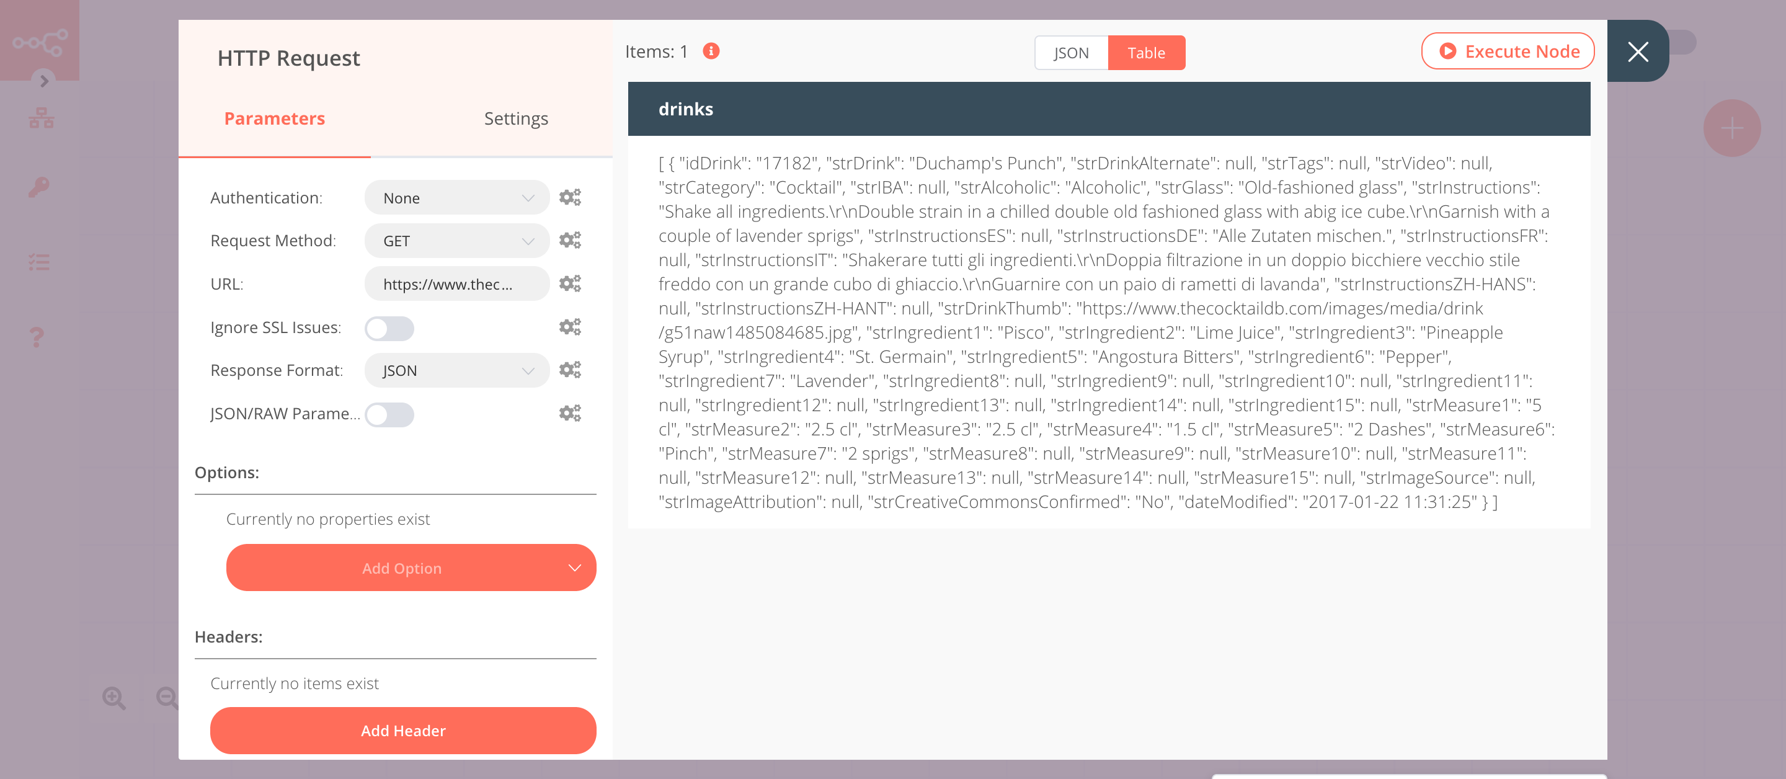This screenshot has height=779, width=1786.
Task: Open the Response Format dropdown
Action: 455,370
